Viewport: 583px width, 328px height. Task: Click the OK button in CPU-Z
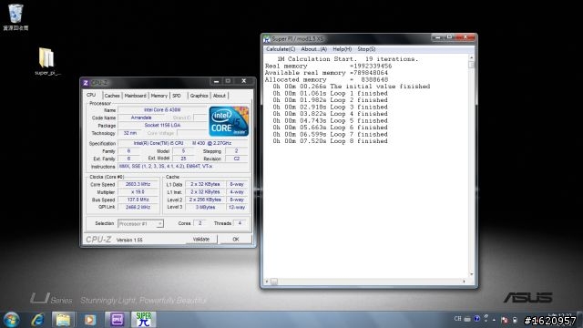(236, 239)
